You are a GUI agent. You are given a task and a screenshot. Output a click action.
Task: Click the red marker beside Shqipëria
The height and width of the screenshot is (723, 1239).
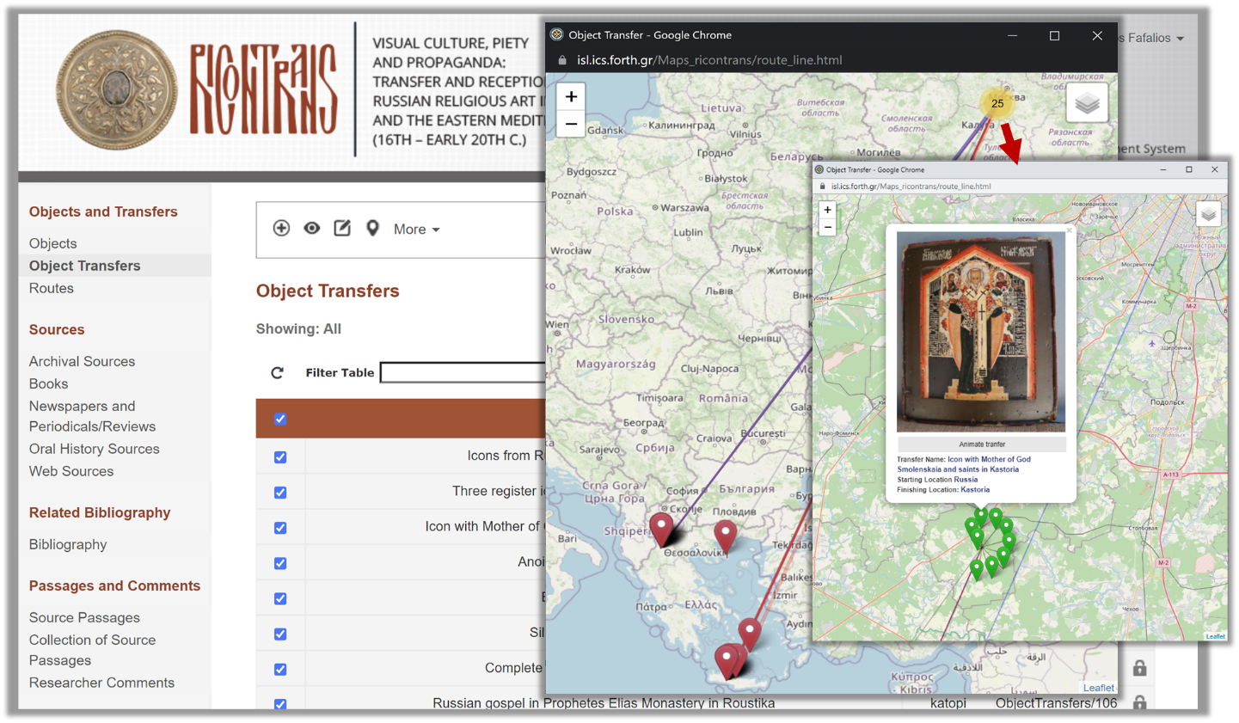tap(661, 530)
